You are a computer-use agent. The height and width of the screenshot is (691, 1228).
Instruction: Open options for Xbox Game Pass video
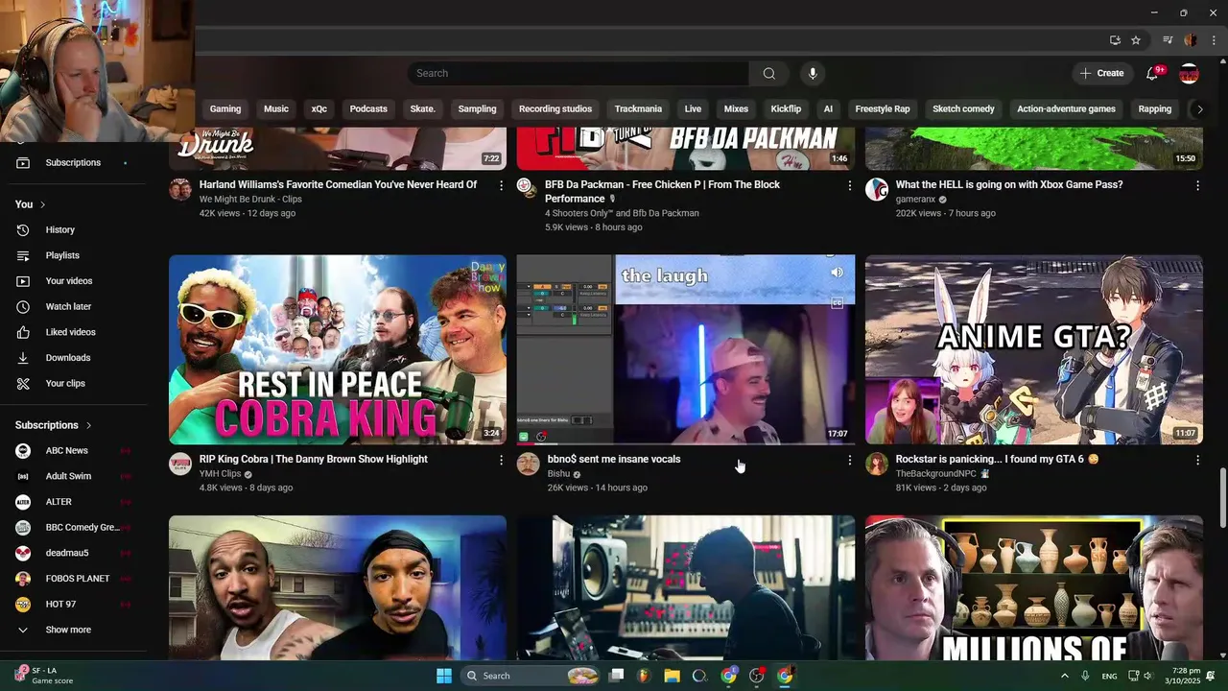[1197, 185]
